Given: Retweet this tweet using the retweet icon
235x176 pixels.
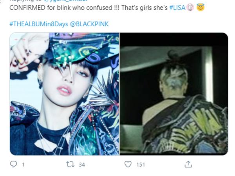Looking at the screenshot, I should tap(70, 164).
